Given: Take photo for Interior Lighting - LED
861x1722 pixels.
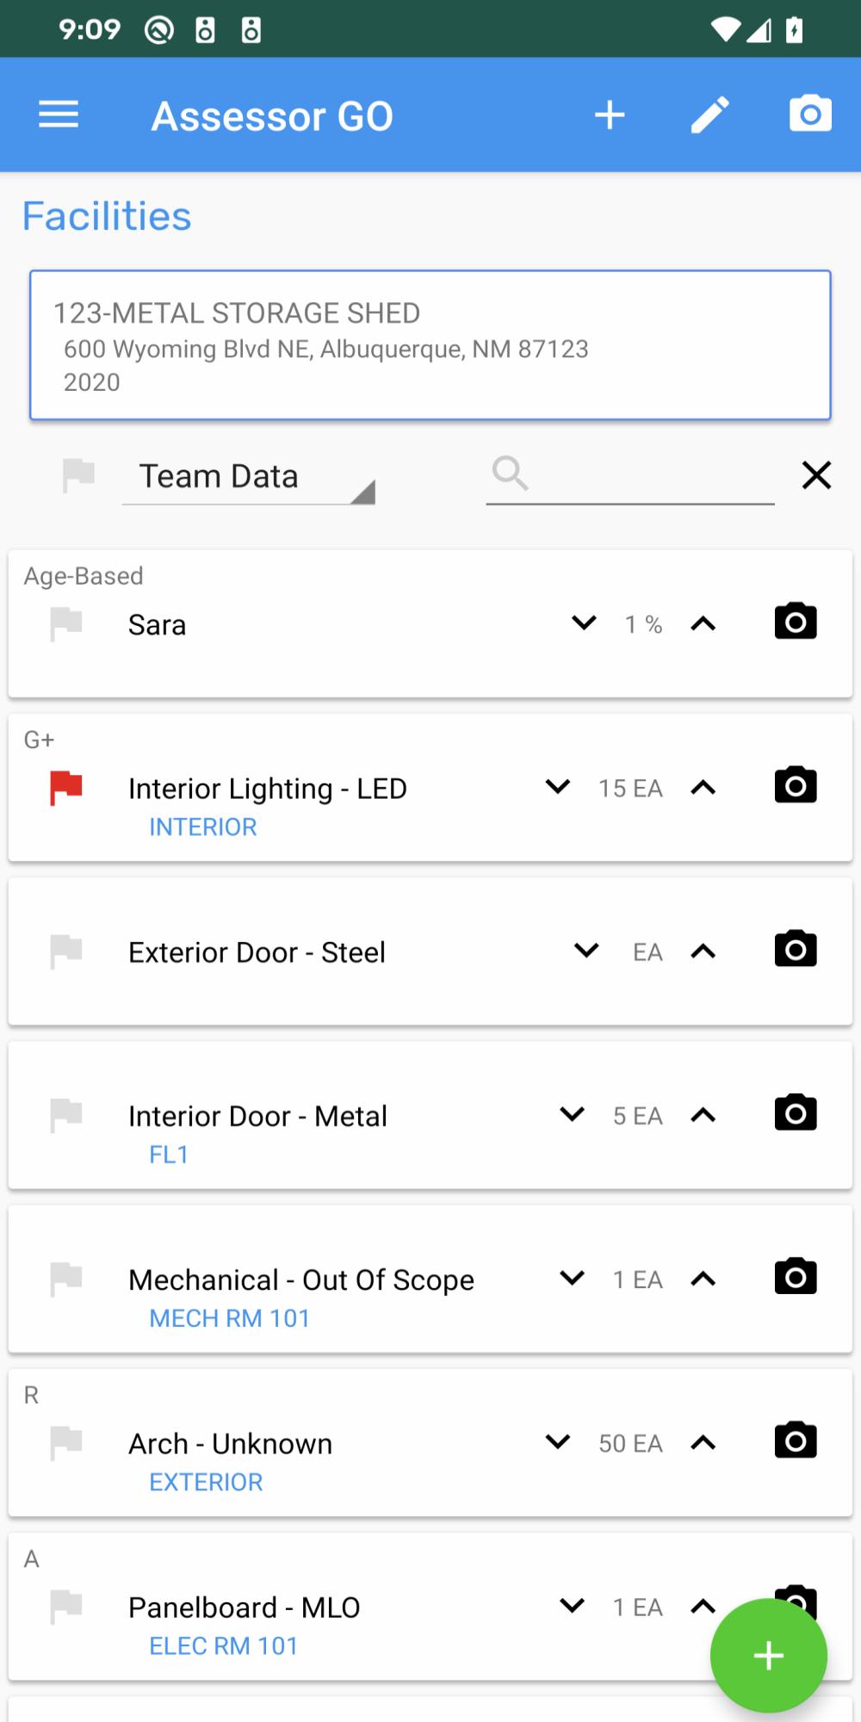Looking at the screenshot, I should pyautogui.click(x=796, y=784).
